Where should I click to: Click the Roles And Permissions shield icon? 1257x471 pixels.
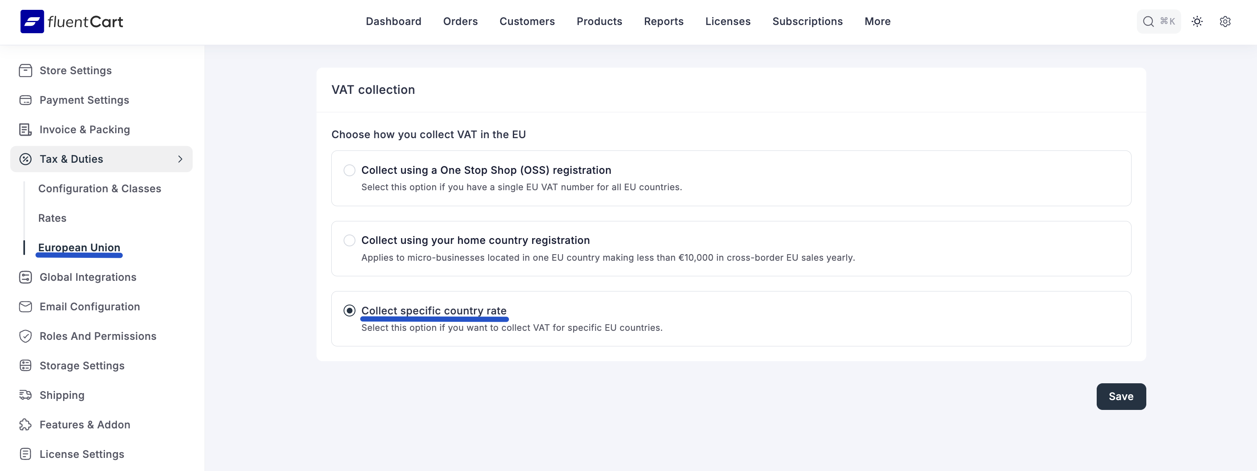[x=25, y=336]
